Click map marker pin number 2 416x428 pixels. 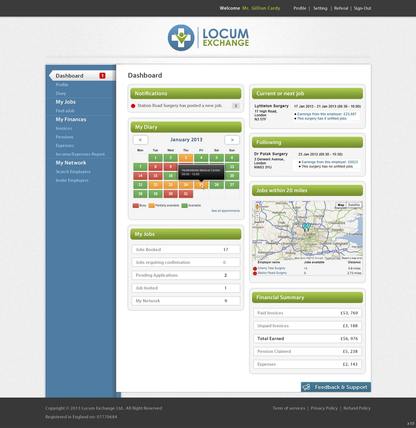[305, 227]
